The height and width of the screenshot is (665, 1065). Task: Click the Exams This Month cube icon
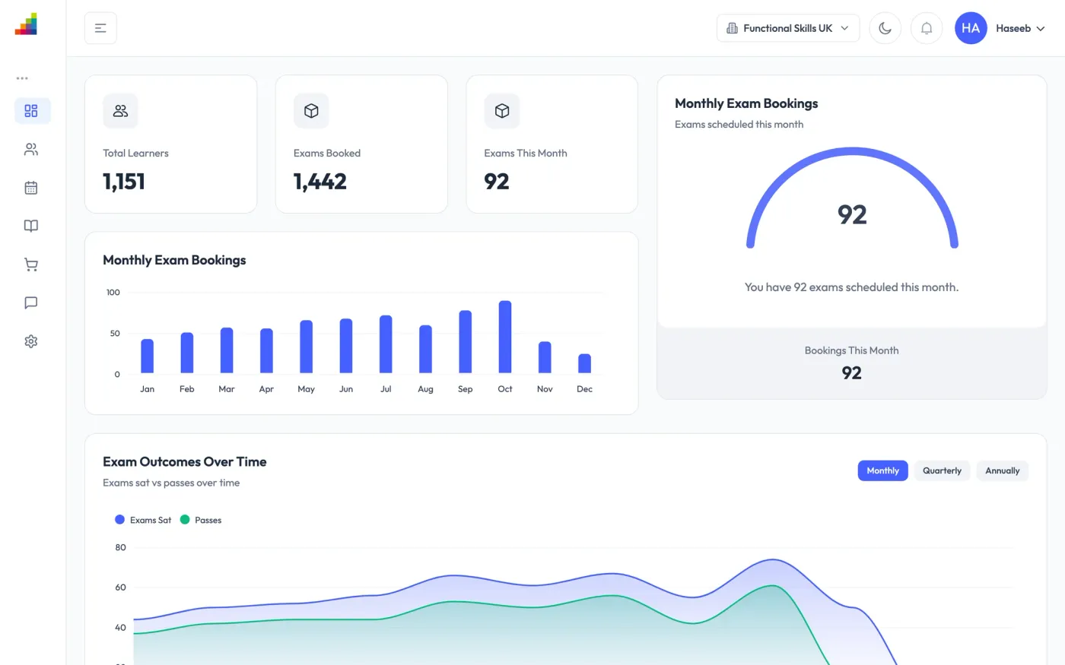(502, 111)
